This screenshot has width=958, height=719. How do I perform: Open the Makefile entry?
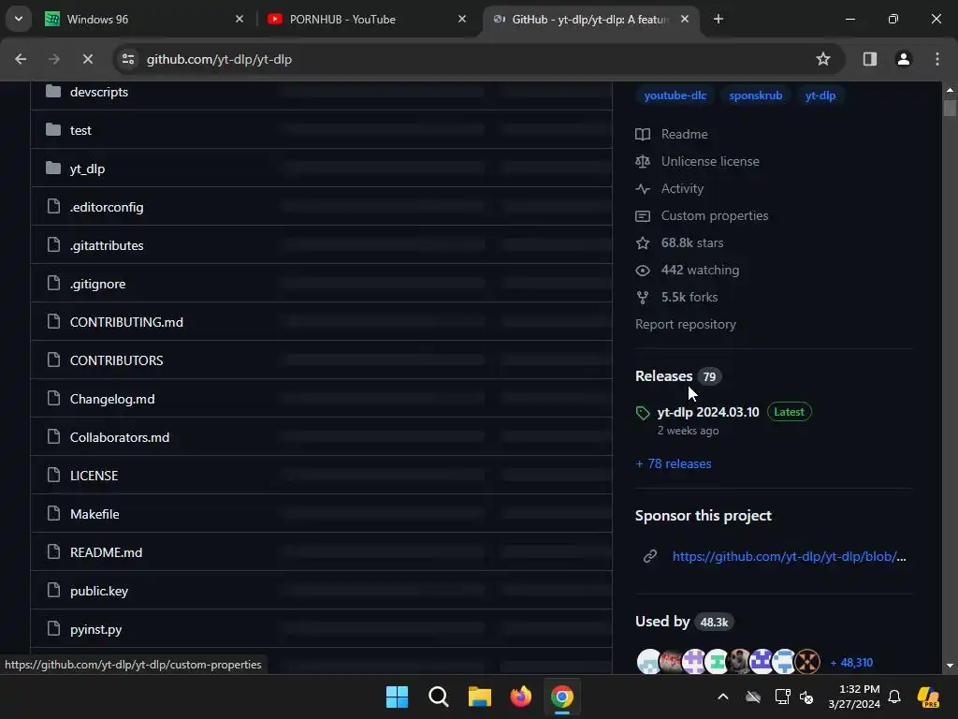click(94, 514)
